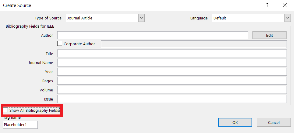Open the Type of Source dropdown
This screenshot has width=296, height=133.
[x=141, y=18]
